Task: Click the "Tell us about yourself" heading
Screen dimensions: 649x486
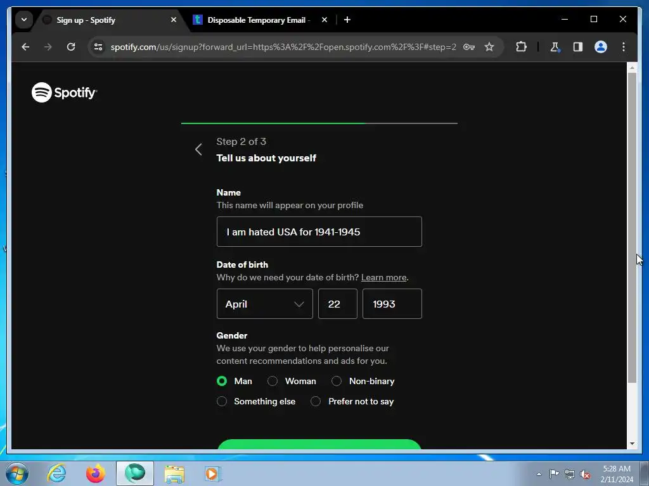Action: coord(266,158)
